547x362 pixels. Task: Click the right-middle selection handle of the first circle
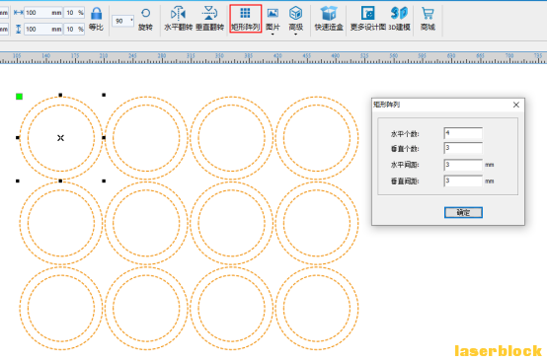coord(104,138)
